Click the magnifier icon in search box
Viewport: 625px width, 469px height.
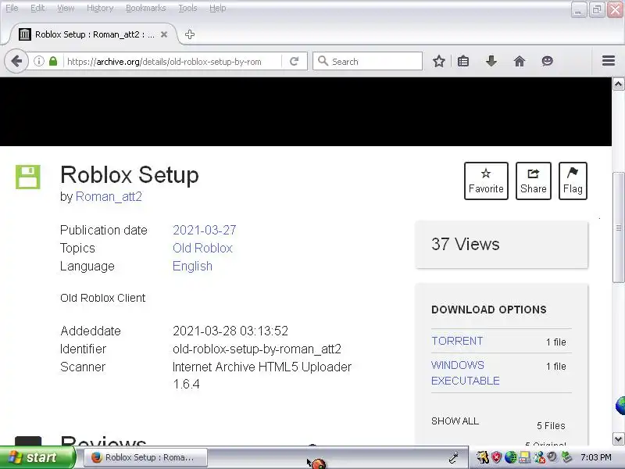click(x=323, y=61)
